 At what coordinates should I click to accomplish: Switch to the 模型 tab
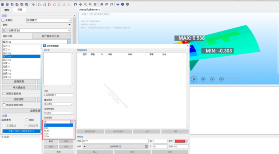click(7, 10)
